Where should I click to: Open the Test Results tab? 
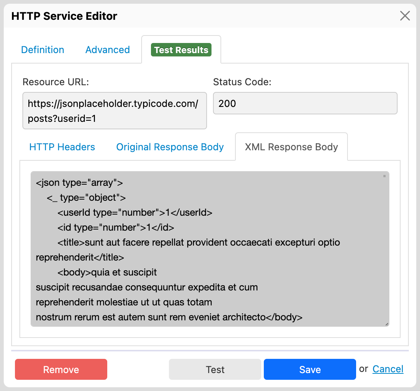pos(181,49)
